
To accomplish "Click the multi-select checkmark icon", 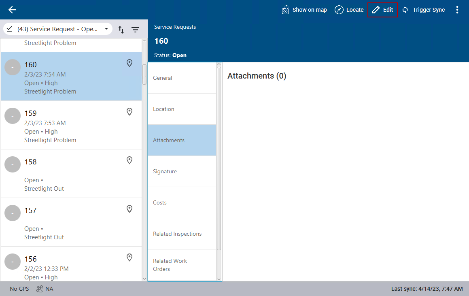I will [10, 29].
